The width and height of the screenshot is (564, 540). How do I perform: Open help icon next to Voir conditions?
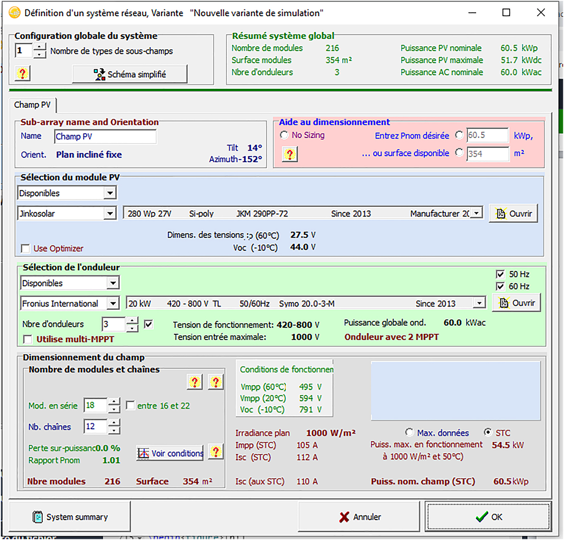pos(216,452)
